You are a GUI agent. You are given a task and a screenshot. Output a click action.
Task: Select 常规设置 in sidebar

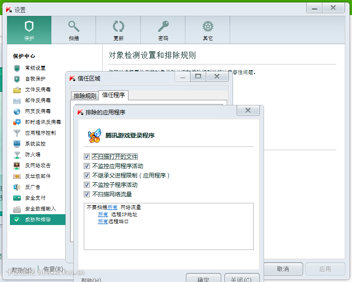(x=35, y=68)
